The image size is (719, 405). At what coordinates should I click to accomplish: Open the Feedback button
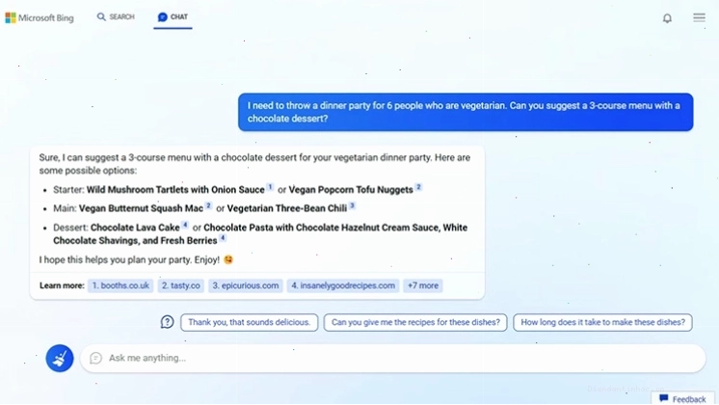[682, 398]
